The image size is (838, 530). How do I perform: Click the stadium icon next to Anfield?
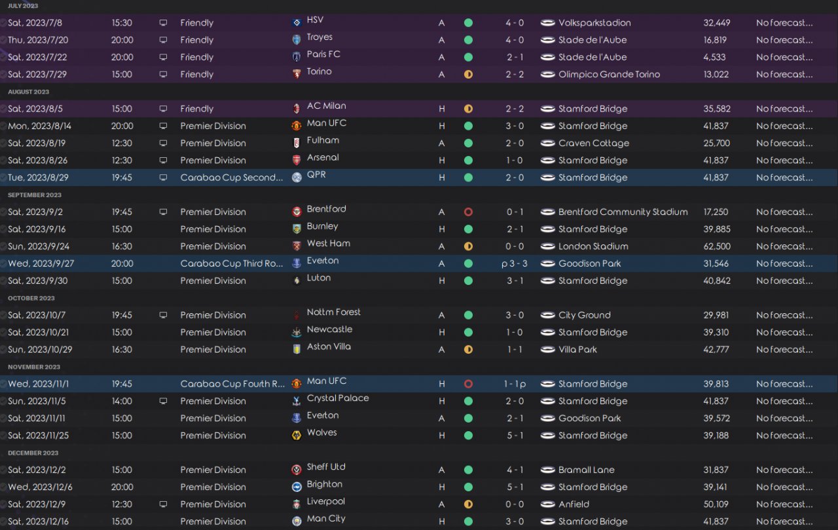tap(548, 504)
